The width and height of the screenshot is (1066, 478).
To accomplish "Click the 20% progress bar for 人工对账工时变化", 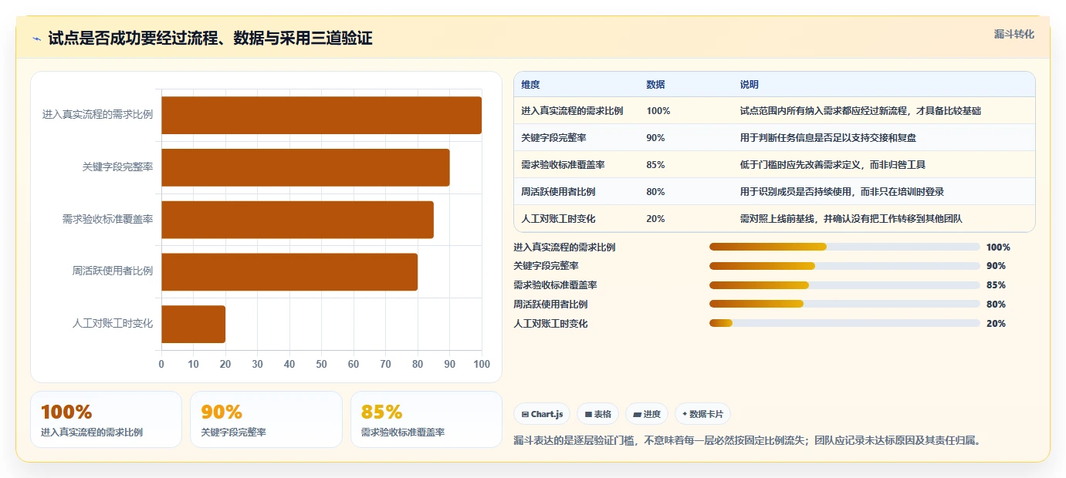I will pyautogui.click(x=844, y=323).
